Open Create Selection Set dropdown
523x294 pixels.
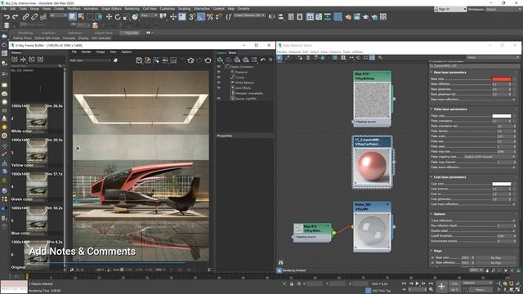coord(249,16)
